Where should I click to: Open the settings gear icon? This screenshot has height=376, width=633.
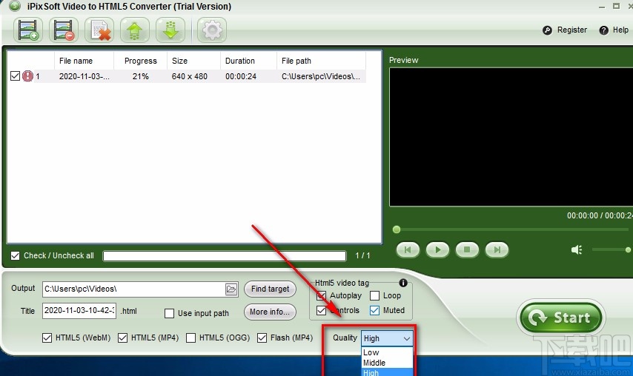tap(211, 30)
